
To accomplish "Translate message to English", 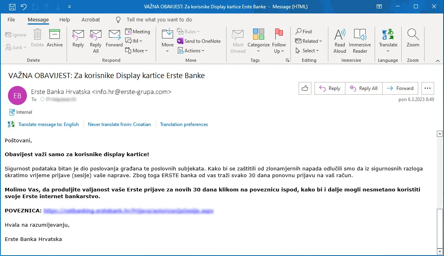I will (x=48, y=124).
